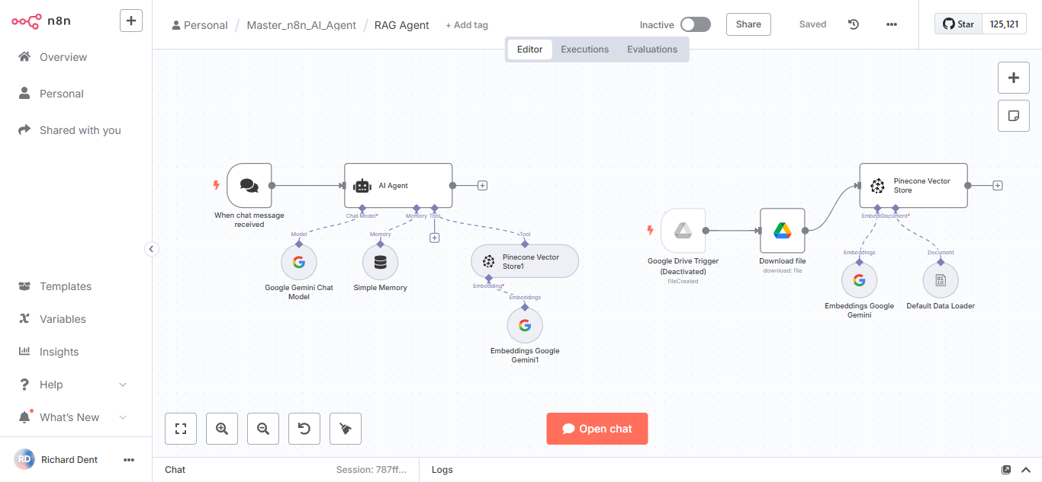Pop out the logs panel
The height and width of the screenshot is (482, 1042).
(x=1006, y=470)
